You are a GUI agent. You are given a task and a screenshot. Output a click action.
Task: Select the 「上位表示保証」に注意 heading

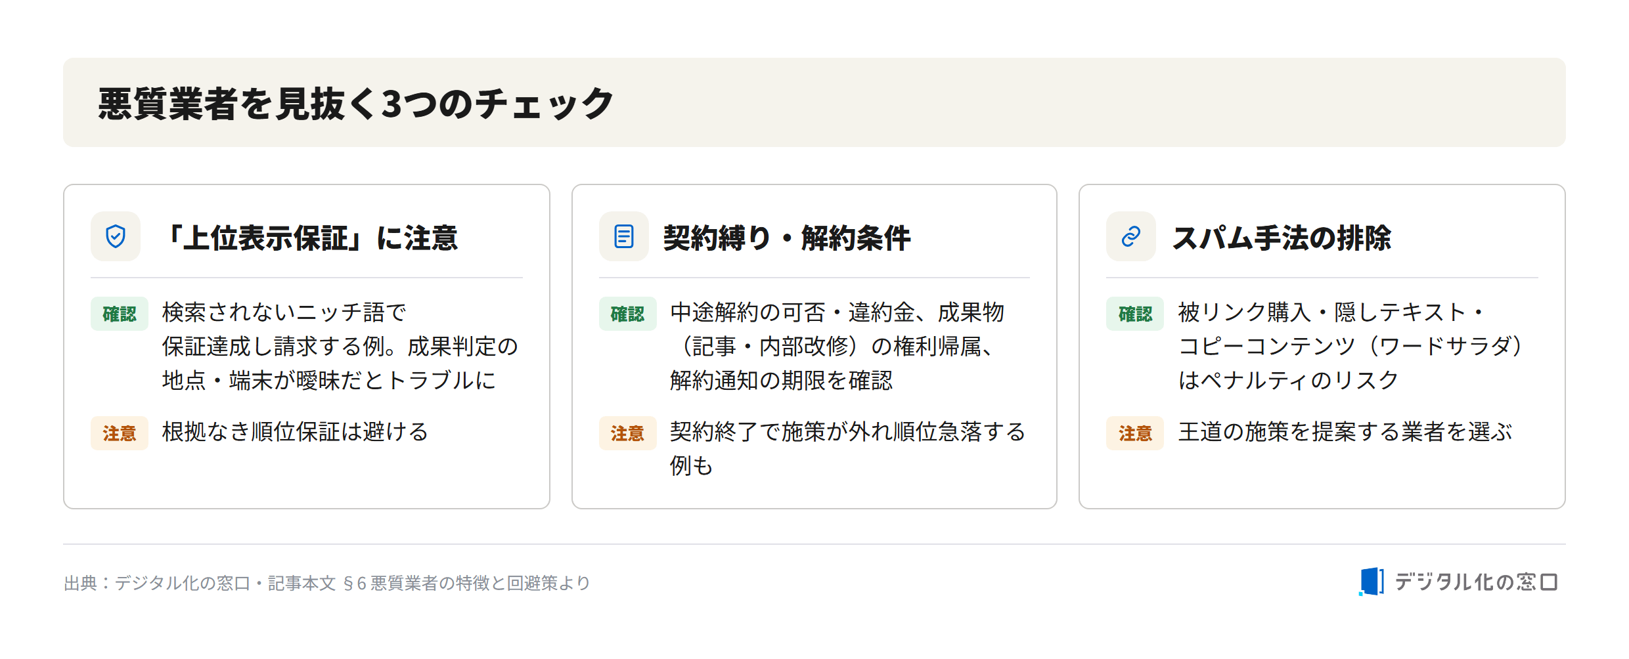point(309,238)
